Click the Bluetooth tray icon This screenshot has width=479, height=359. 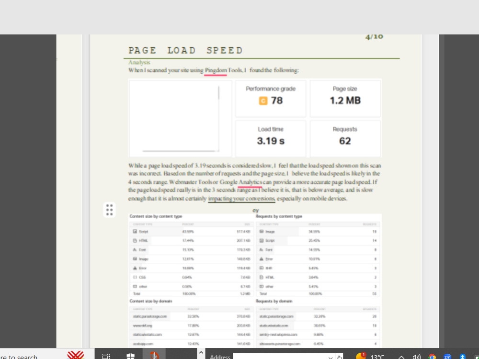pos(463,357)
